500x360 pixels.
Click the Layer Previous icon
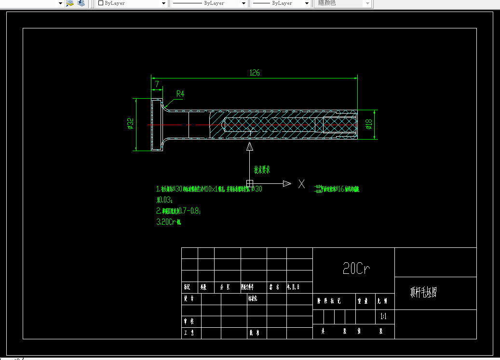(81, 3)
